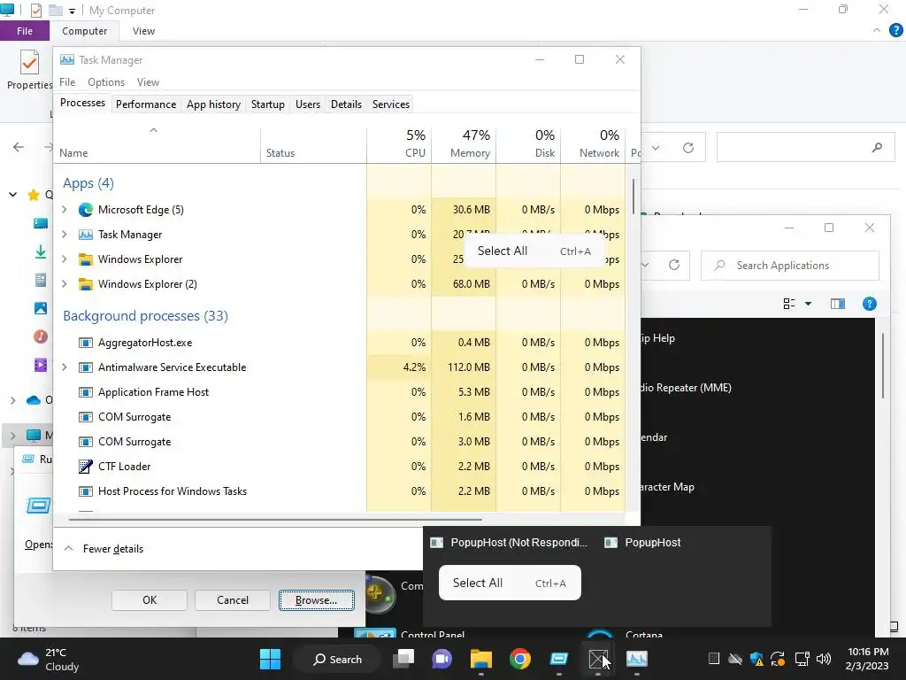Switch to the Details tab
Screen dimensions: 906x680
[x=346, y=104]
